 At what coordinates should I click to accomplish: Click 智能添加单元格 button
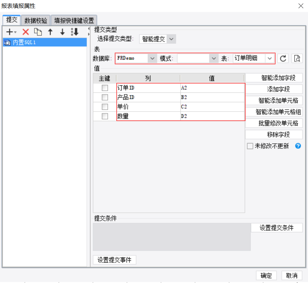point(274,101)
